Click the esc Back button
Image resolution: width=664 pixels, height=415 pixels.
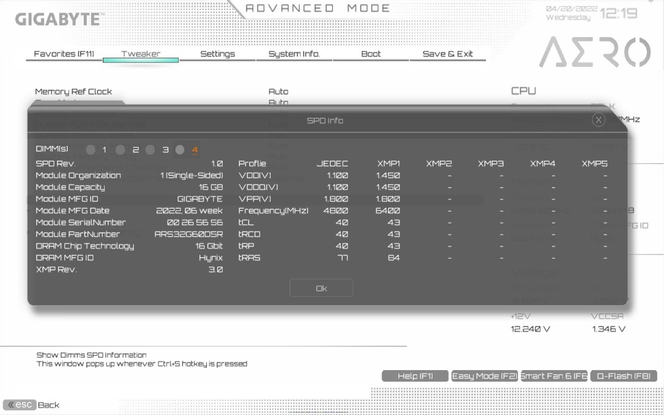(x=32, y=404)
